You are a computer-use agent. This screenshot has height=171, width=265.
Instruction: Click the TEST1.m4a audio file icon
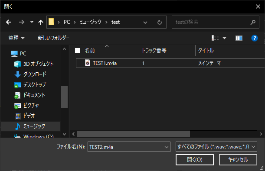point(87,63)
